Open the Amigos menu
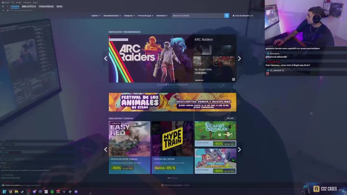The width and height of the screenshot is (347, 195). pyautogui.click(x=18, y=2)
